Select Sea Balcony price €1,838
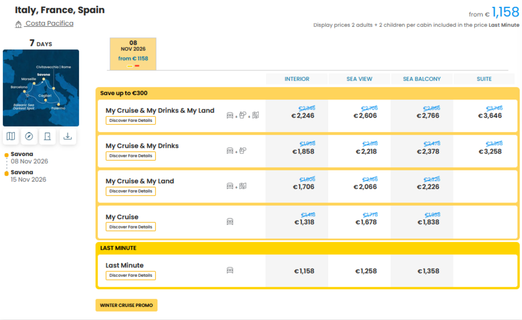 point(429,222)
